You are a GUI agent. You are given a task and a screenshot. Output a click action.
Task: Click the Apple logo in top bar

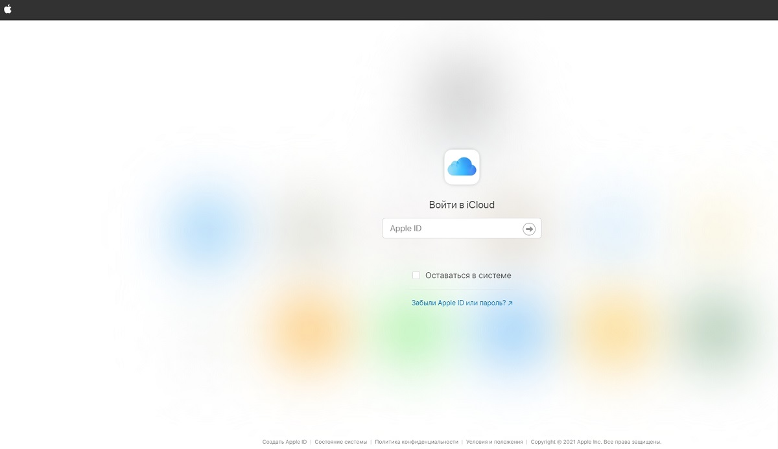click(8, 9)
